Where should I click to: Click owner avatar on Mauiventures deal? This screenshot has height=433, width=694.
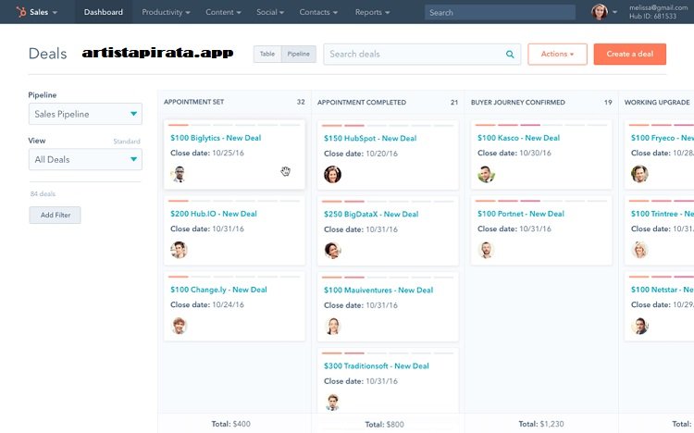click(332, 327)
